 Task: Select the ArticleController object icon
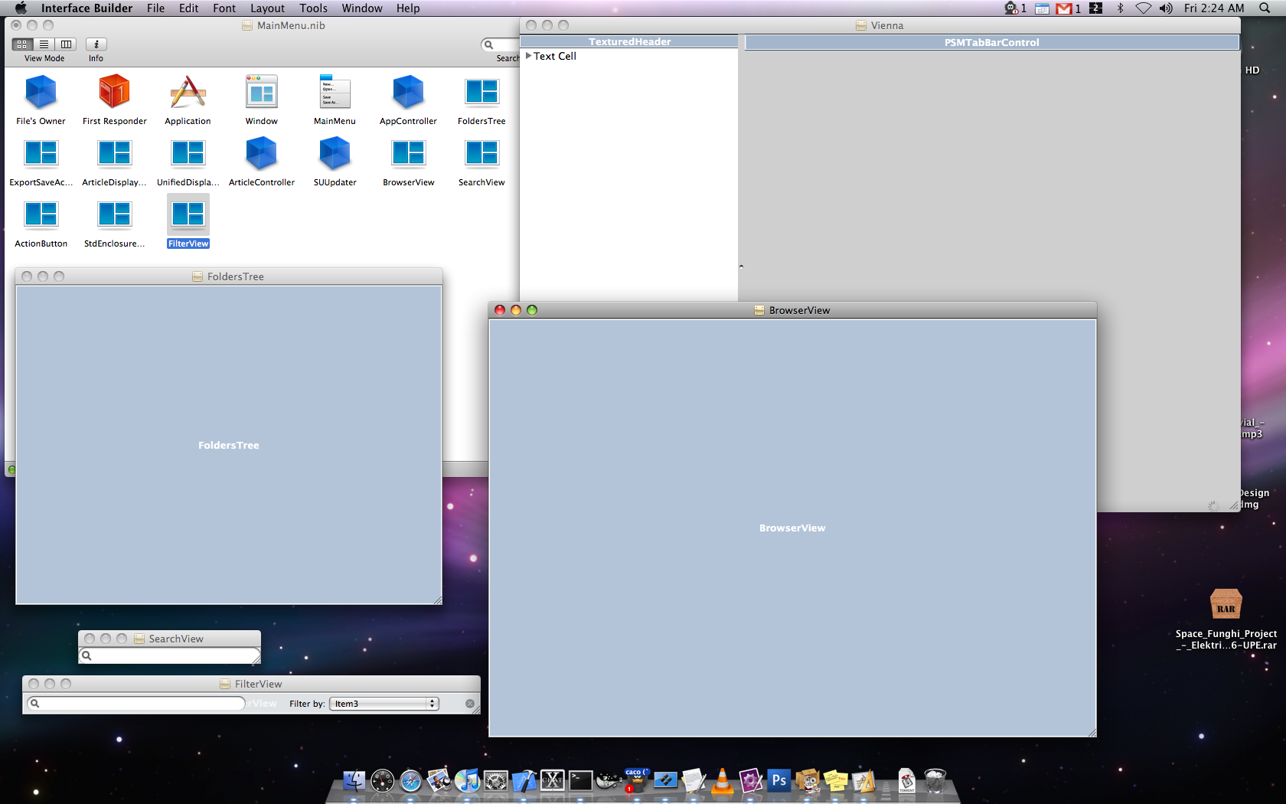[261, 154]
